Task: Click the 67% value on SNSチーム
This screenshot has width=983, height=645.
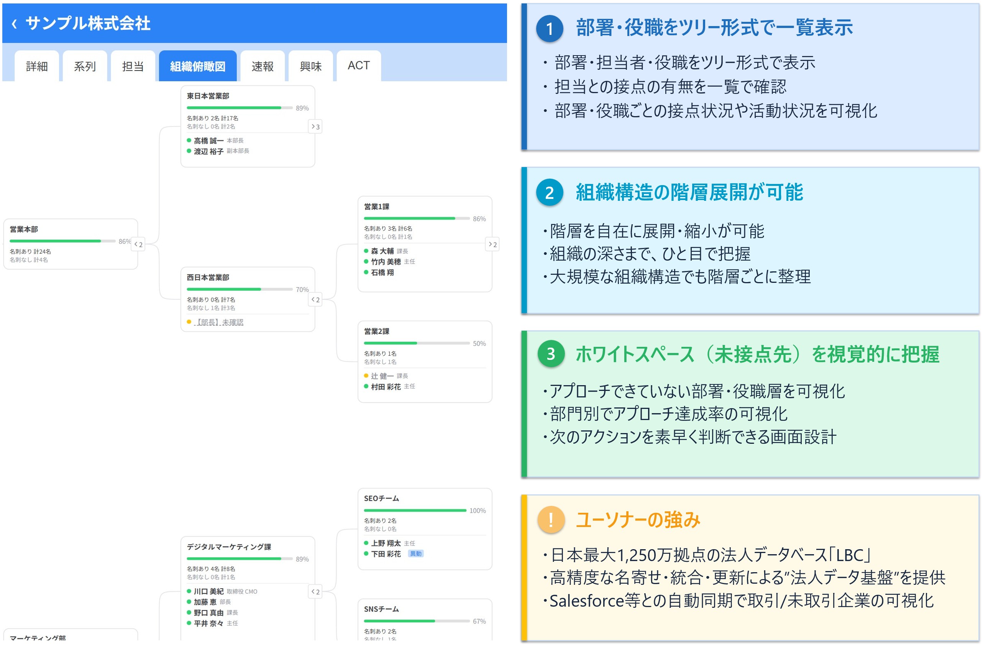Action: coord(479,622)
